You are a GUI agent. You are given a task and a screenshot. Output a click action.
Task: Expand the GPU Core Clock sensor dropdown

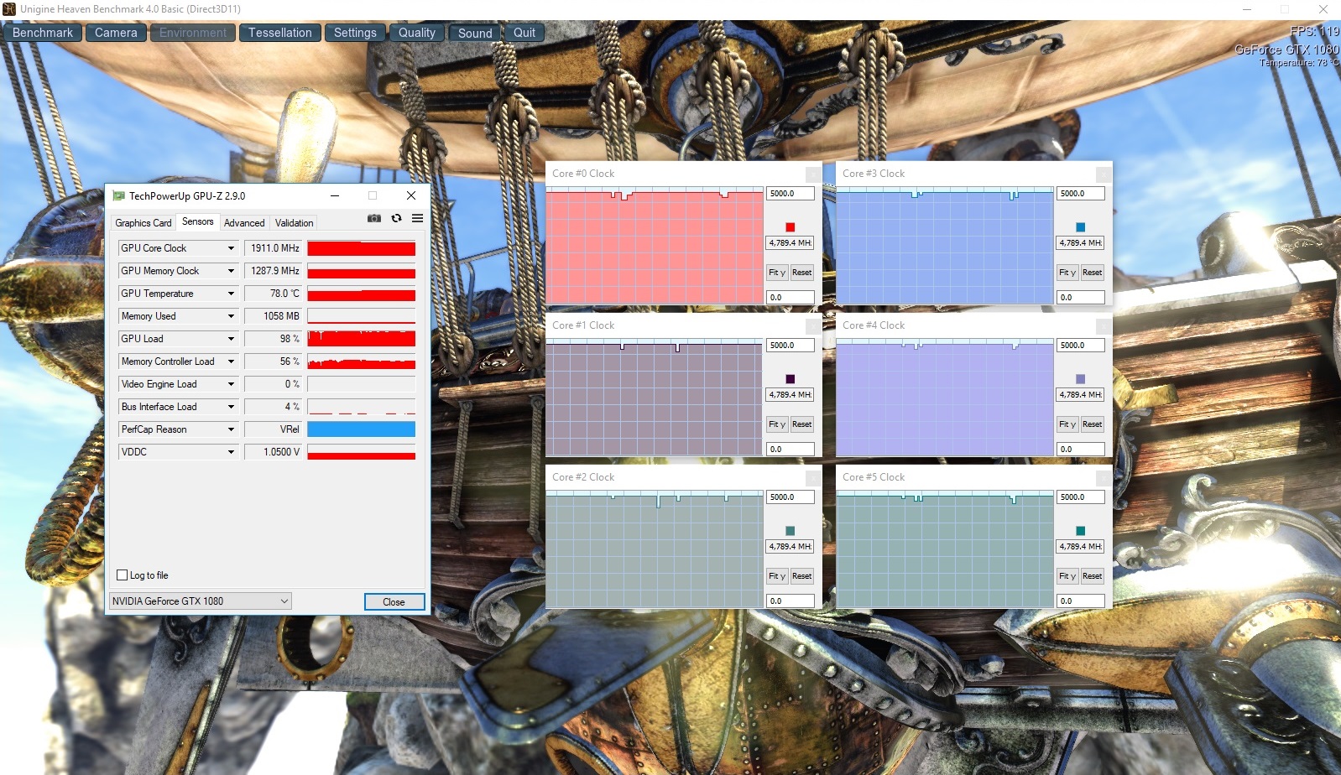(x=231, y=248)
